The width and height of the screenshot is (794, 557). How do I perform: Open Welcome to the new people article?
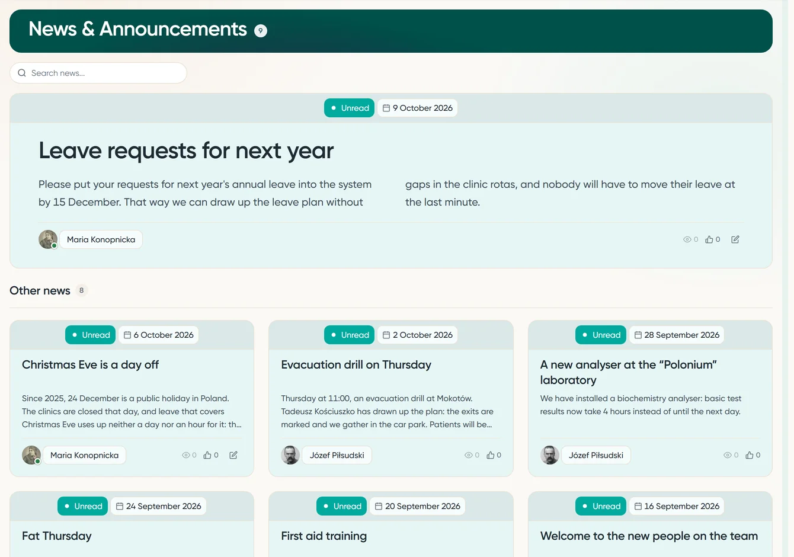[x=649, y=536]
